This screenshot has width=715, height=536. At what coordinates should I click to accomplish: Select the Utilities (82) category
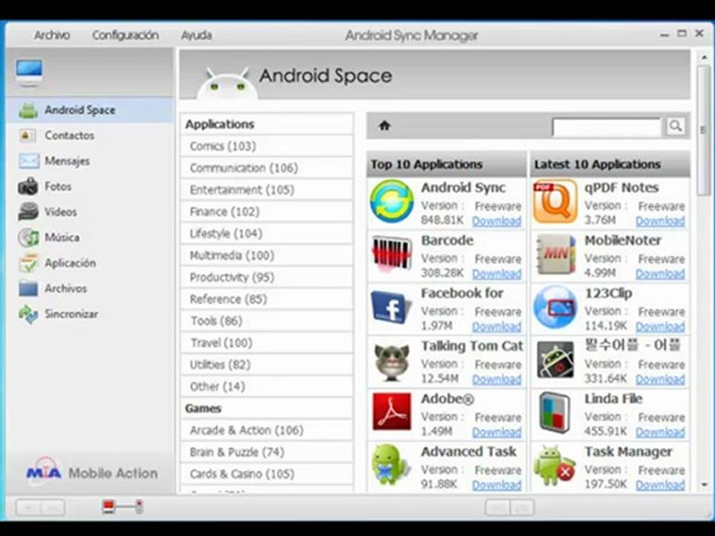[267, 365]
